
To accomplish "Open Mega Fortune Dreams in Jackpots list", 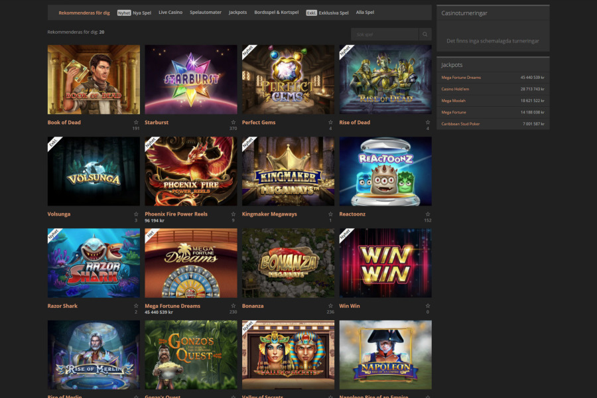I will [x=461, y=78].
